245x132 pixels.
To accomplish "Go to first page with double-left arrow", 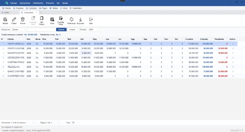I will (x=33, y=123).
